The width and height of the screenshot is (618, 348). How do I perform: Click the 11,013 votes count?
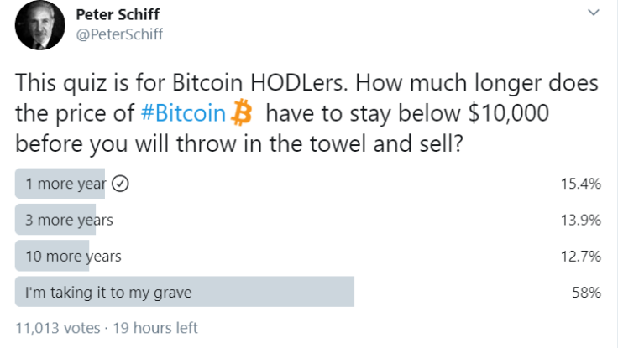click(x=58, y=328)
